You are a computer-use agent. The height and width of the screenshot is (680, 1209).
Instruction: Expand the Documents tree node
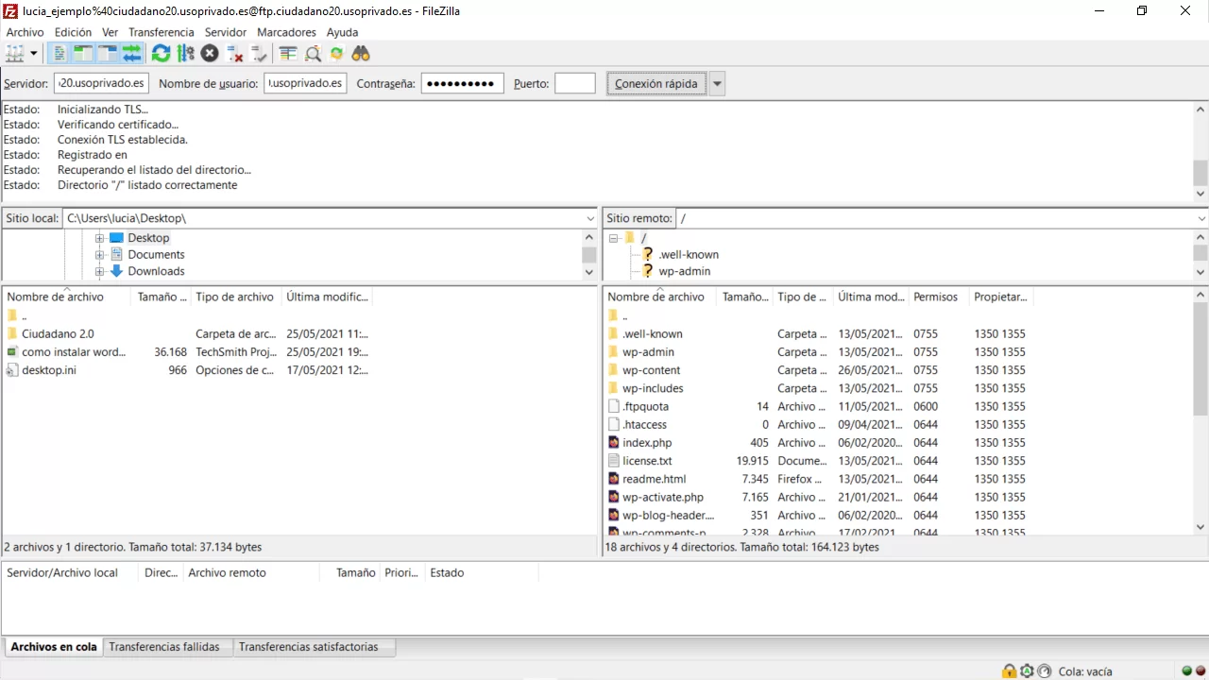click(x=99, y=254)
